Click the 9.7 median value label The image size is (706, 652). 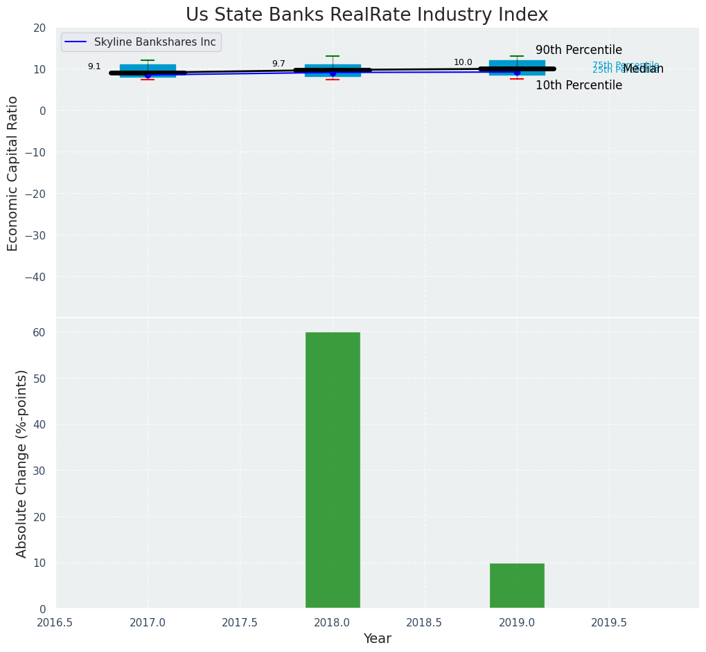coord(279,64)
